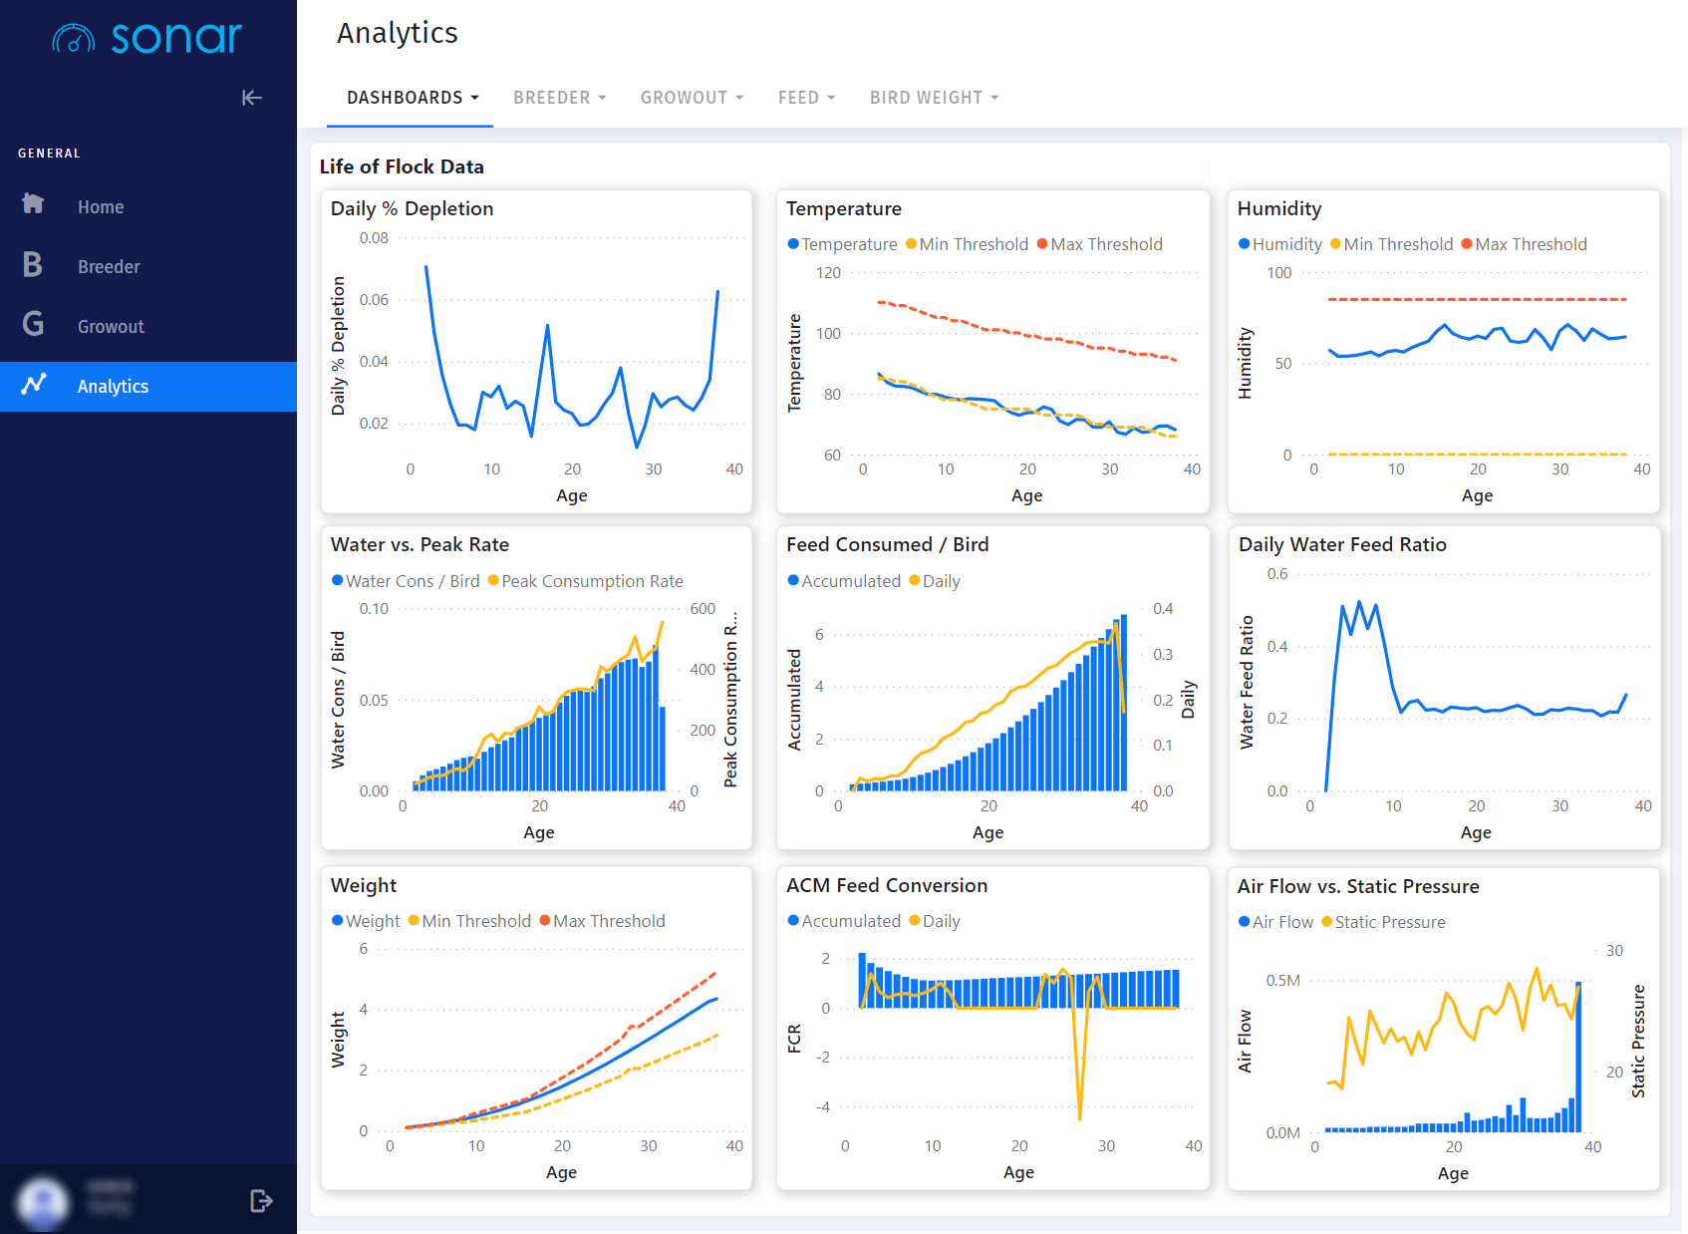Toggle Accumulated legend in Feed Consumed chart
The image size is (1688, 1234).
[x=844, y=581]
